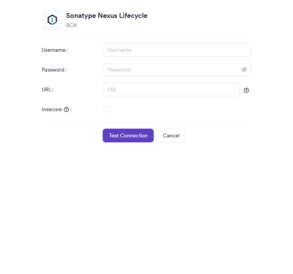The height and width of the screenshot is (274, 293).
Task: Click the SCA subtitle text
Action: pyautogui.click(x=71, y=25)
